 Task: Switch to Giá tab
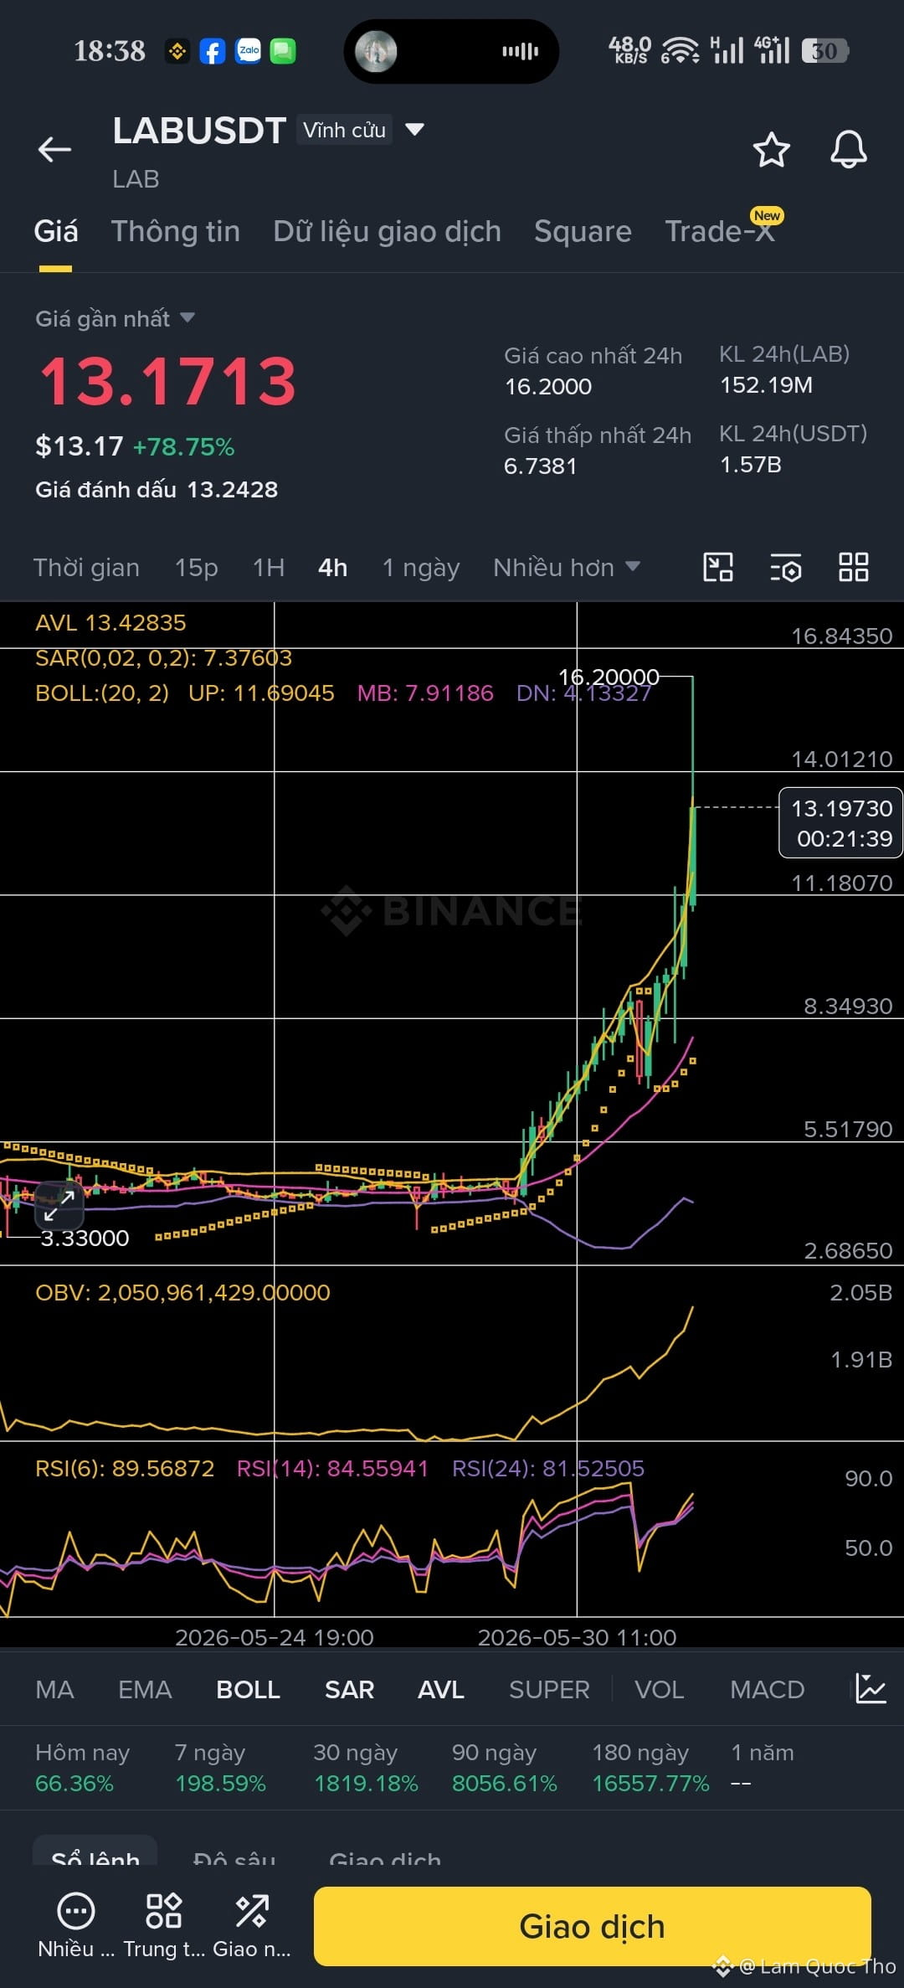pyautogui.click(x=56, y=231)
